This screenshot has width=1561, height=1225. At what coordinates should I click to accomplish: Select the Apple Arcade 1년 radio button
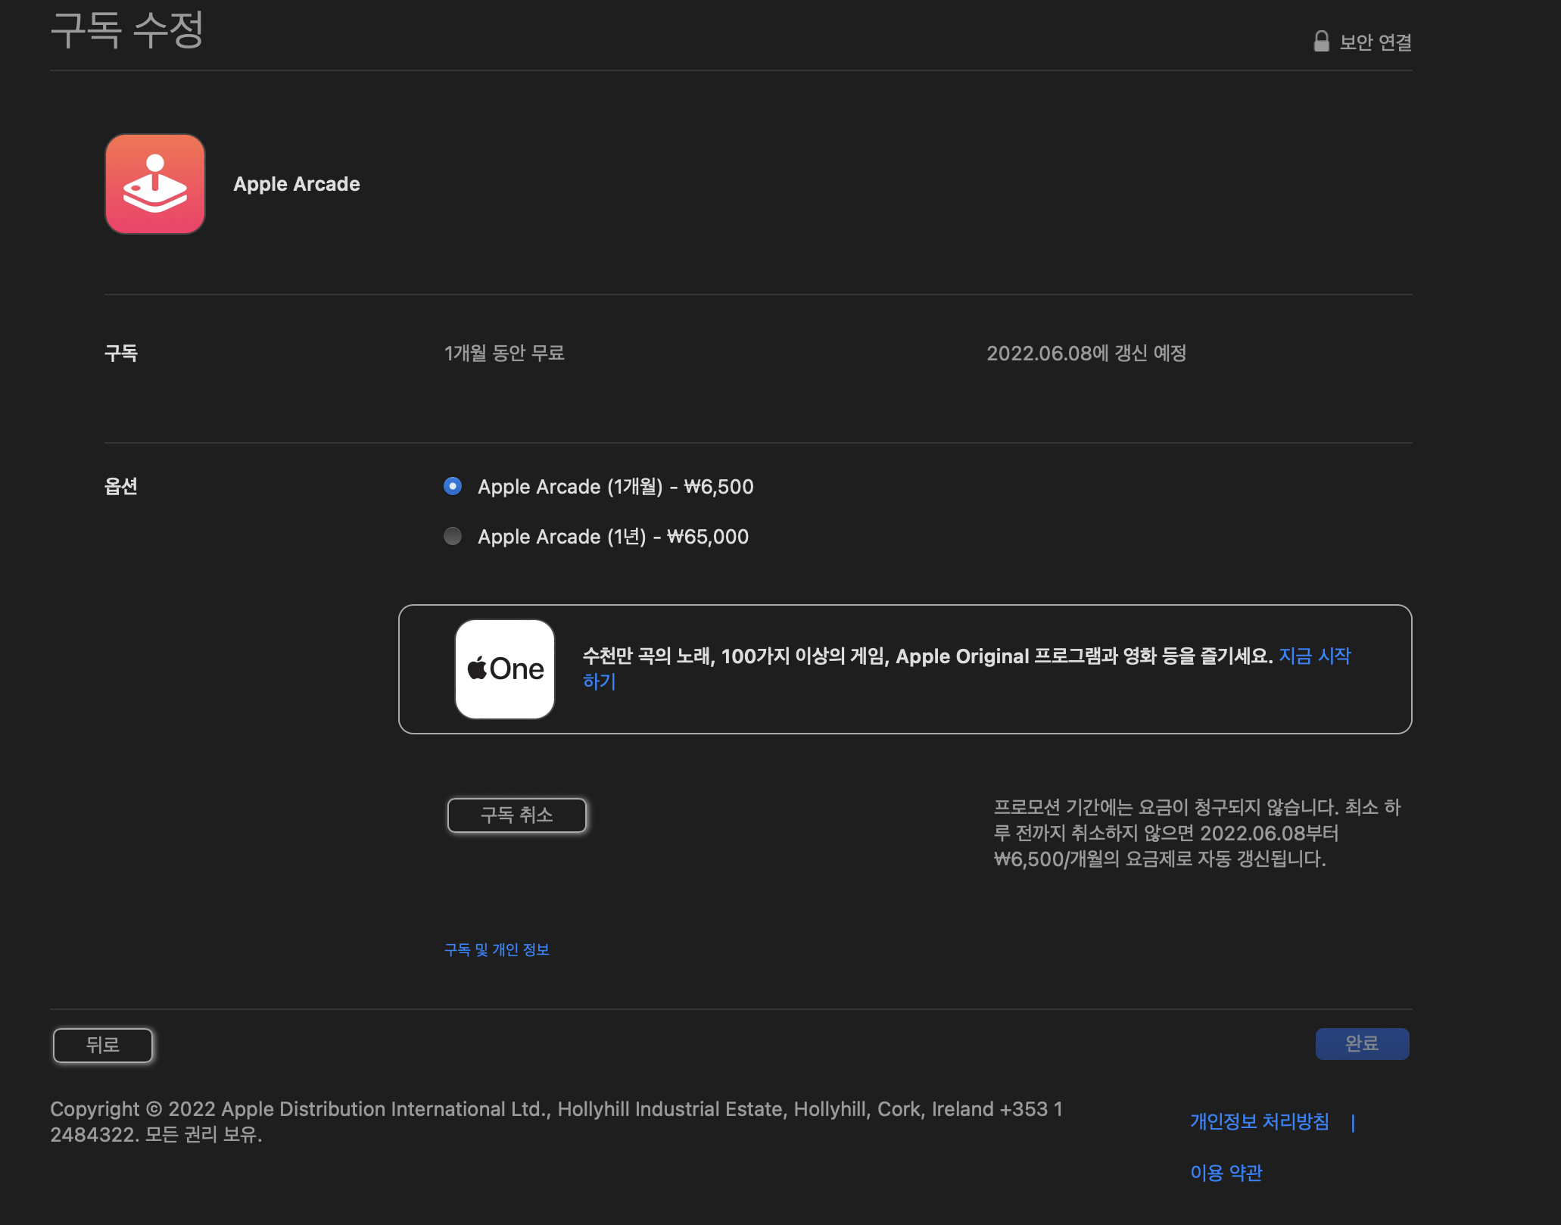453,536
